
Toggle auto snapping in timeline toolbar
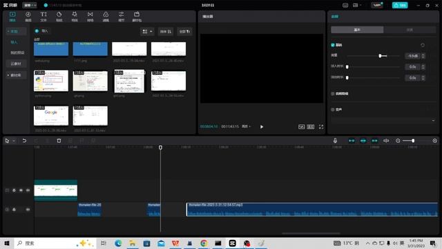coord(363,140)
